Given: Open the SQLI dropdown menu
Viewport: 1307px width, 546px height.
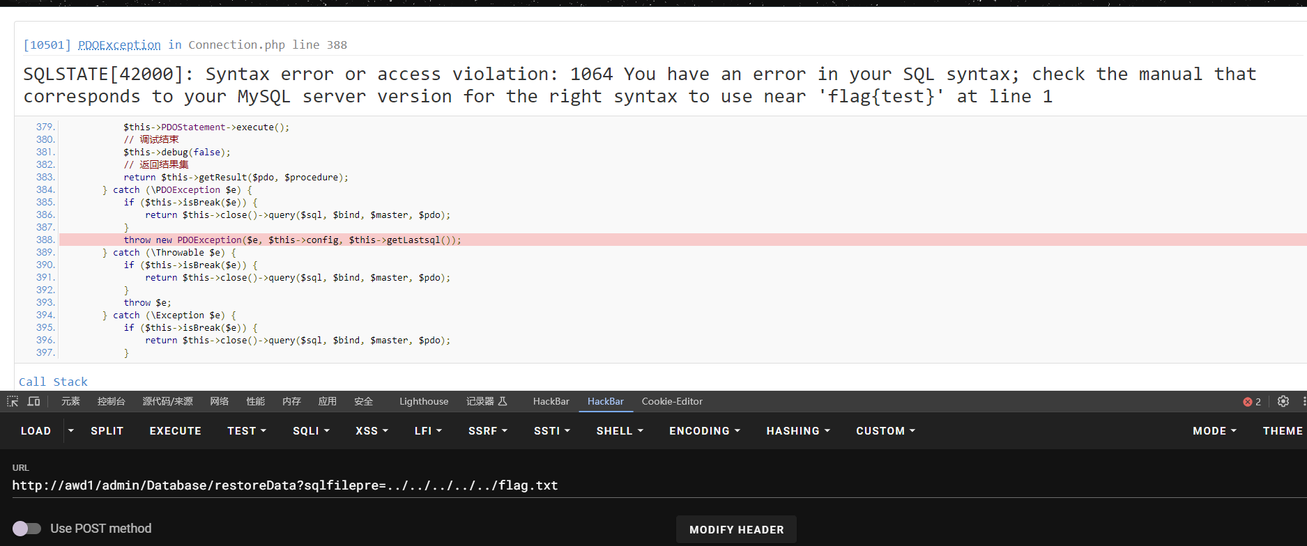Looking at the screenshot, I should coord(311,431).
